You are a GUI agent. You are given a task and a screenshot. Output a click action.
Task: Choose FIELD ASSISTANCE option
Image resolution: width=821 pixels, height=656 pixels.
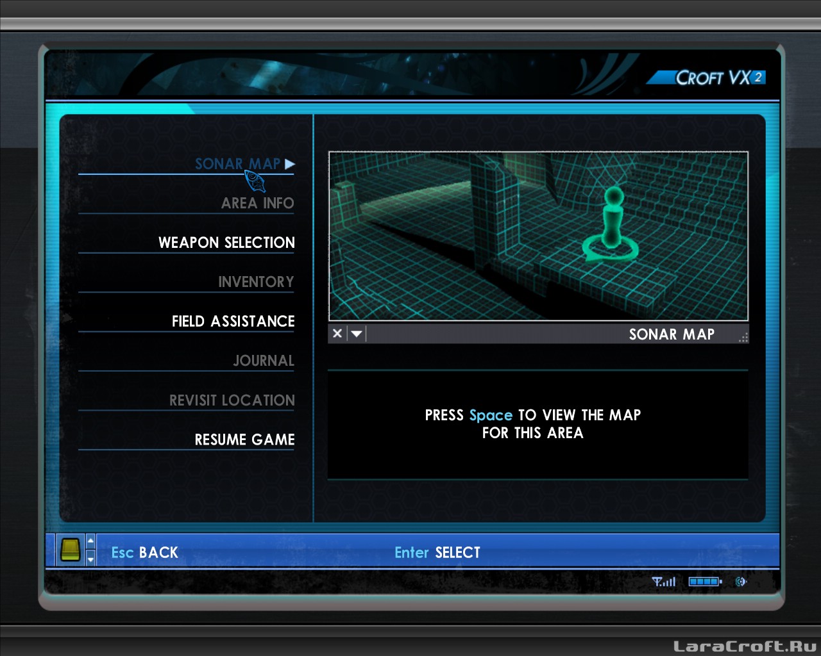click(x=233, y=322)
